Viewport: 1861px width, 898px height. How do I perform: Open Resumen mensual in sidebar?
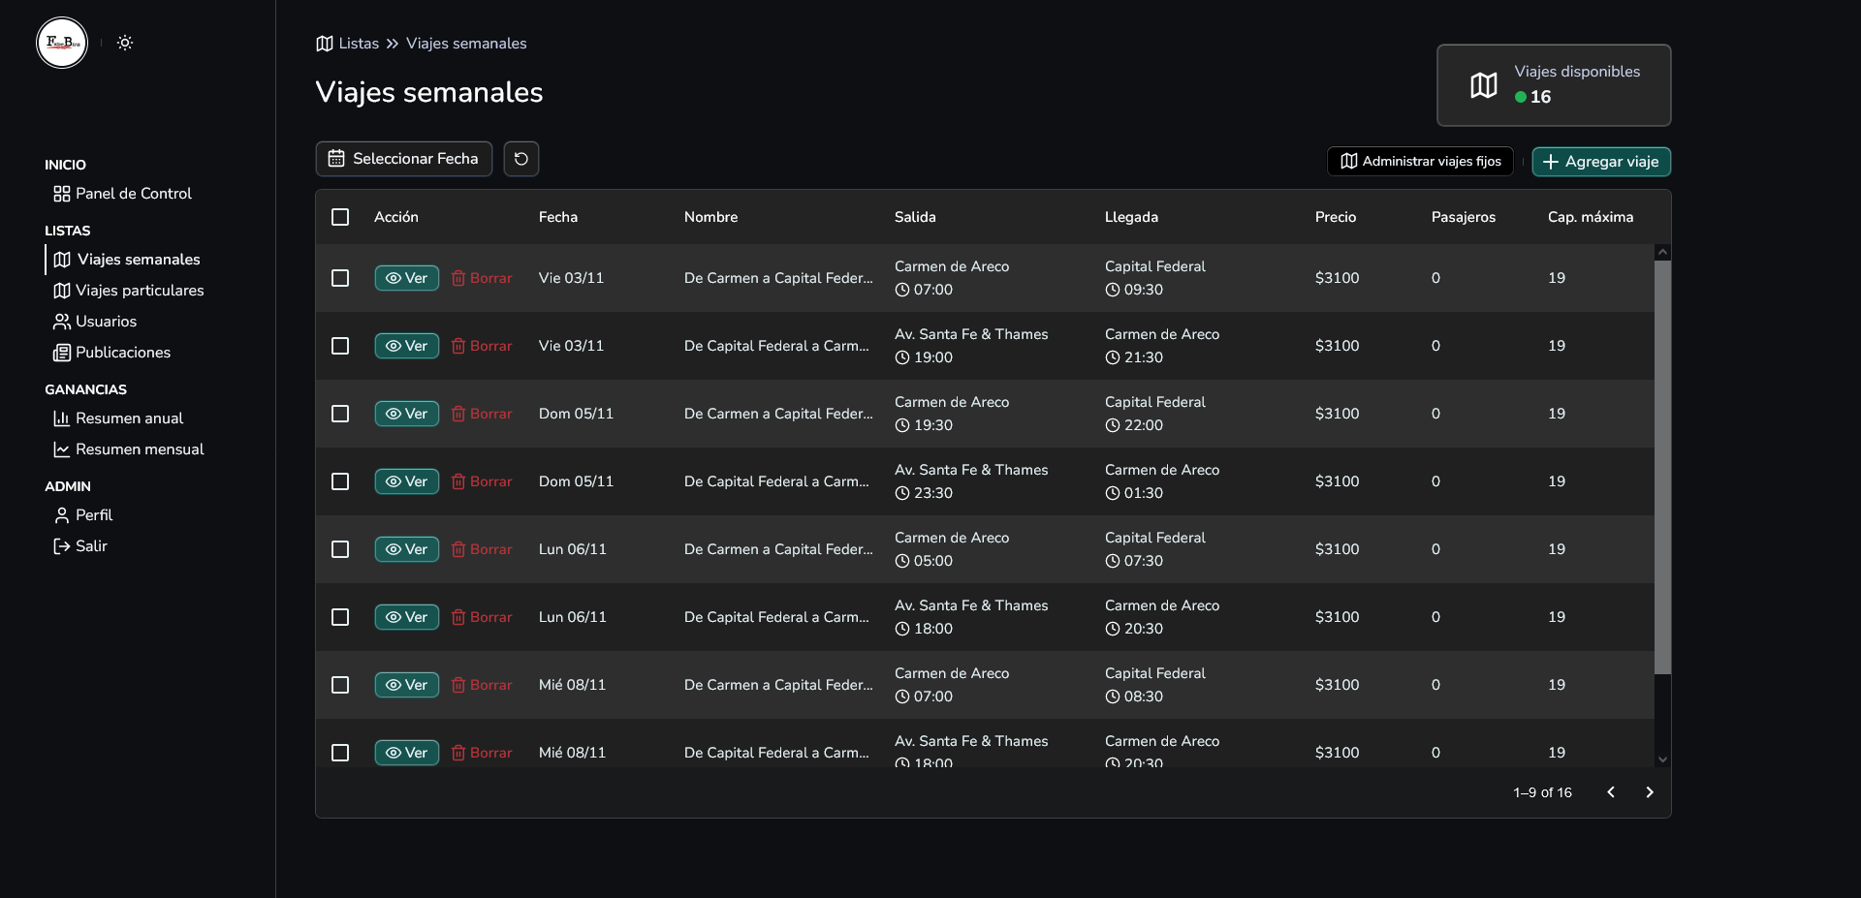point(129,449)
